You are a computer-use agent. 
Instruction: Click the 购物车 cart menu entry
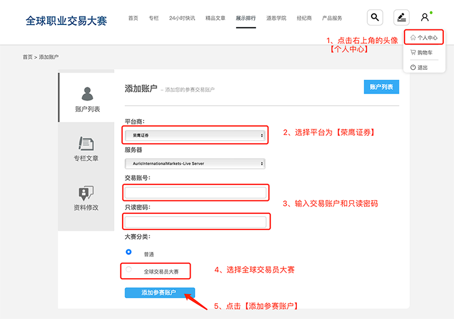pos(424,53)
